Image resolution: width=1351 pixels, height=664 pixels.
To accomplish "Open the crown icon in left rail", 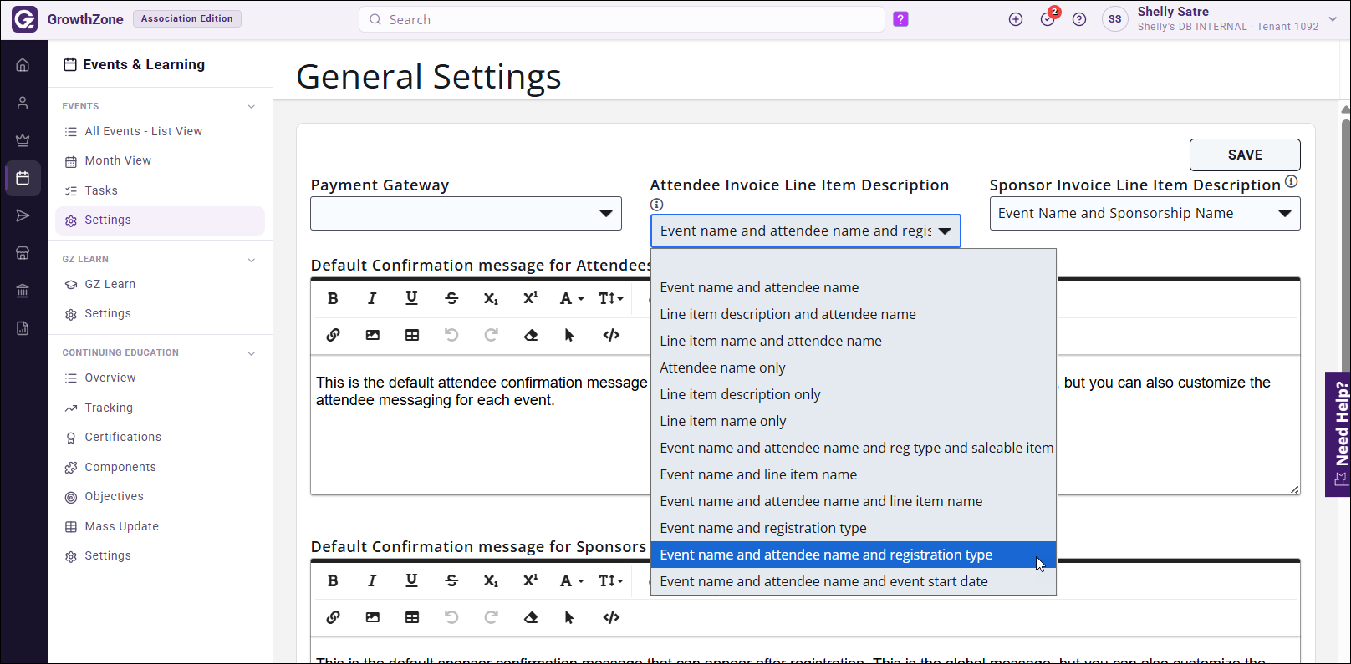I will [x=23, y=140].
